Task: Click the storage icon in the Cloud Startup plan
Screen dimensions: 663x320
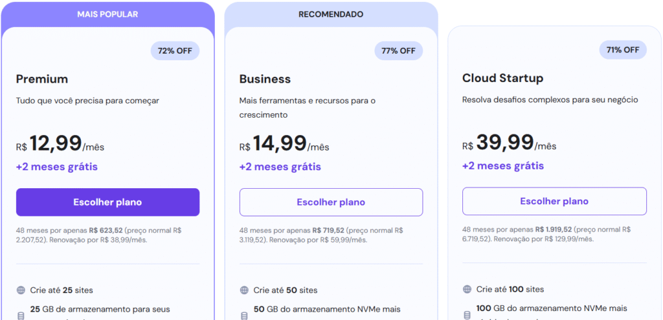Action: pyautogui.click(x=467, y=315)
